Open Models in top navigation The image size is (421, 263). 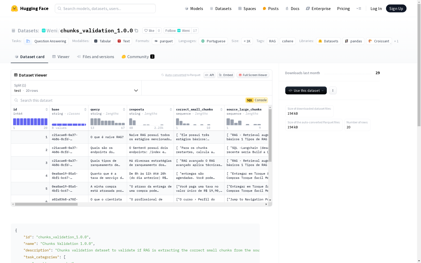click(x=194, y=8)
